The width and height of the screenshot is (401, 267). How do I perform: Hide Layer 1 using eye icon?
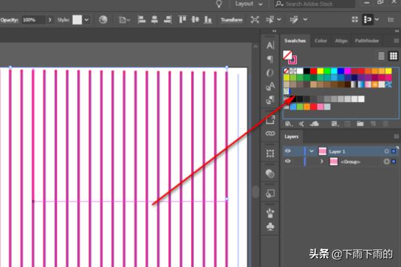click(288, 152)
